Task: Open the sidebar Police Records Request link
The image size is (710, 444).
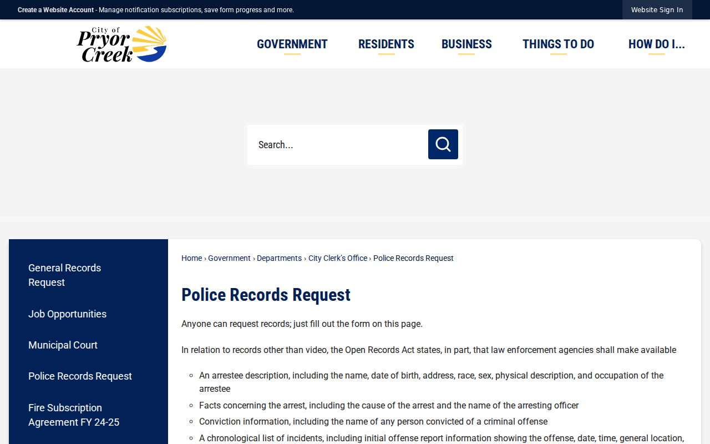Action: click(80, 376)
